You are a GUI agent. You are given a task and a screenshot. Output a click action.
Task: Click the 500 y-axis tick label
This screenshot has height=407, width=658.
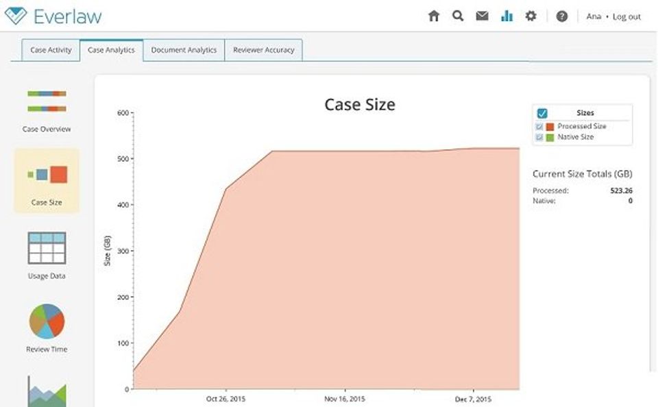pos(123,159)
